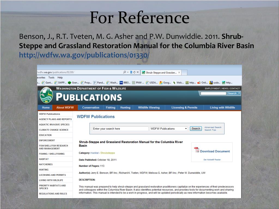Image resolution: width=279 pixels, height=209 pixels.
Task: Click the EMPLOYMENT header link
Action: click(212, 88)
